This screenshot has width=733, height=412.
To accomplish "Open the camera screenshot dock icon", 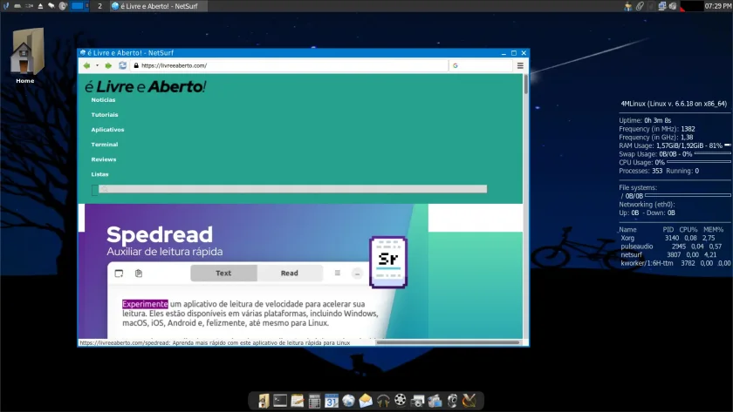I will pyautogui.click(x=417, y=401).
